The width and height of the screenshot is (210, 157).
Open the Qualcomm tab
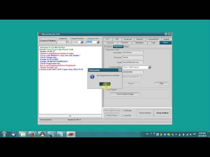point(128,39)
